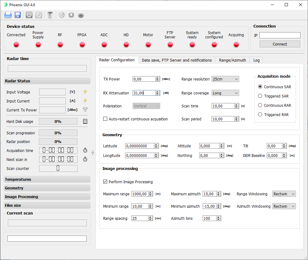This screenshot has height=260, width=308.
Task: Expand the Geometry sidebar section
Action: 47,188
